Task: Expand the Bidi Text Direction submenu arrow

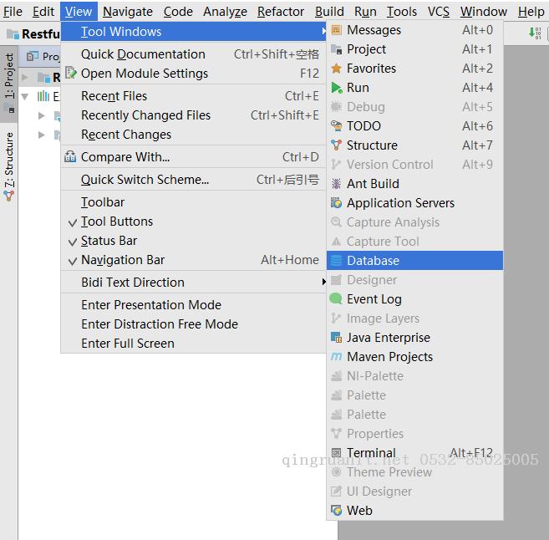Action: pos(323,282)
